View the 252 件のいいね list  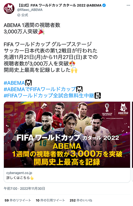pyautogui.click(x=81, y=200)
